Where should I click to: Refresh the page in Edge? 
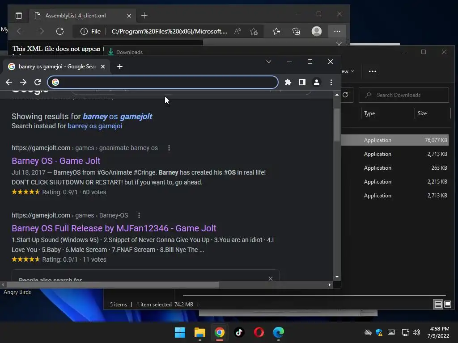point(60,31)
